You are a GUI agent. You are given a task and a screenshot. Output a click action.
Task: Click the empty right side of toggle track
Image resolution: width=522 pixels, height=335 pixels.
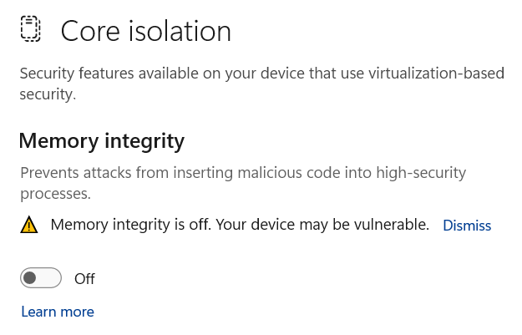[52, 278]
